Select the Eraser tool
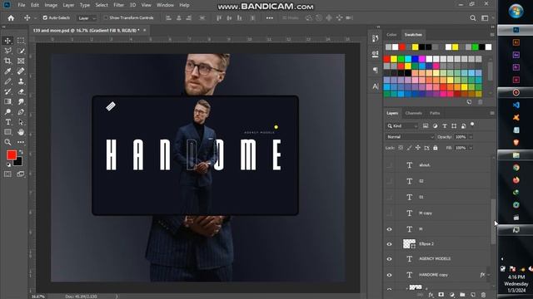Screen dimensions: 533x299 (x=21, y=91)
